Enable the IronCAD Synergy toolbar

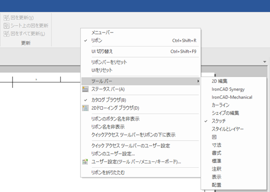234,89
